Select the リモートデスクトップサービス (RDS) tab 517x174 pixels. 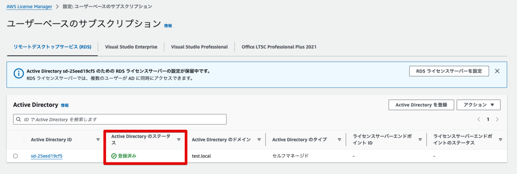pyautogui.click(x=52, y=47)
